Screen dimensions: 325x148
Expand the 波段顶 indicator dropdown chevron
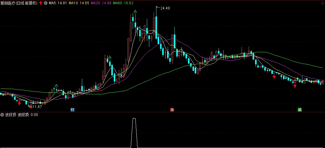2,115
